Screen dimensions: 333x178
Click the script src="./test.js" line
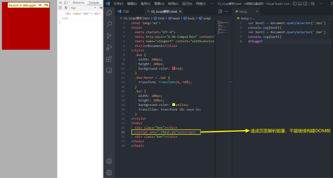166,132
